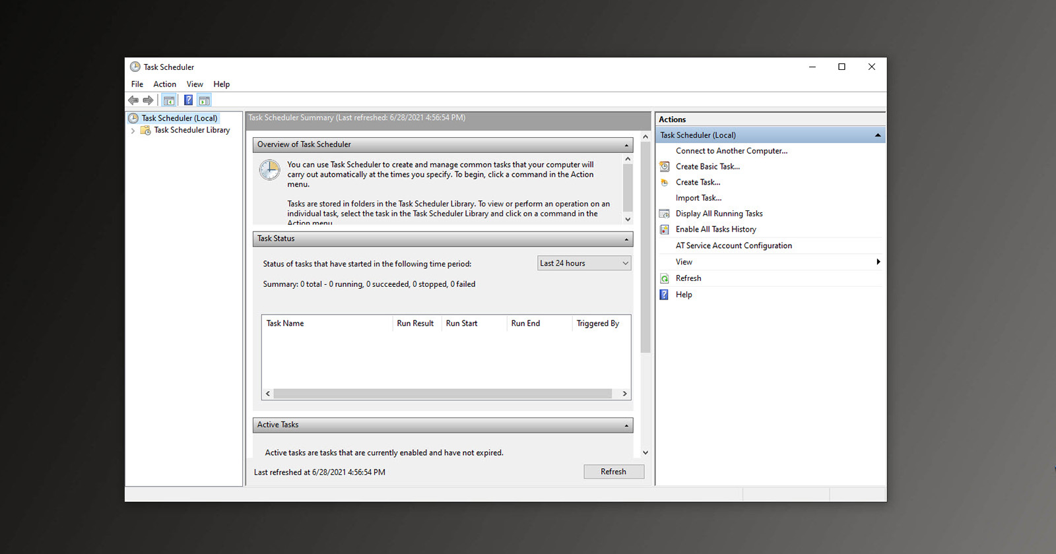This screenshot has height=554, width=1056.
Task: Click the Triggered By column header
Action: [601, 323]
